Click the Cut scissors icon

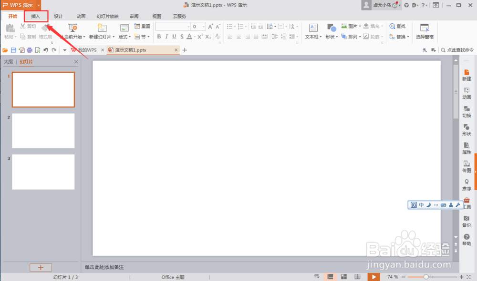tap(23, 26)
